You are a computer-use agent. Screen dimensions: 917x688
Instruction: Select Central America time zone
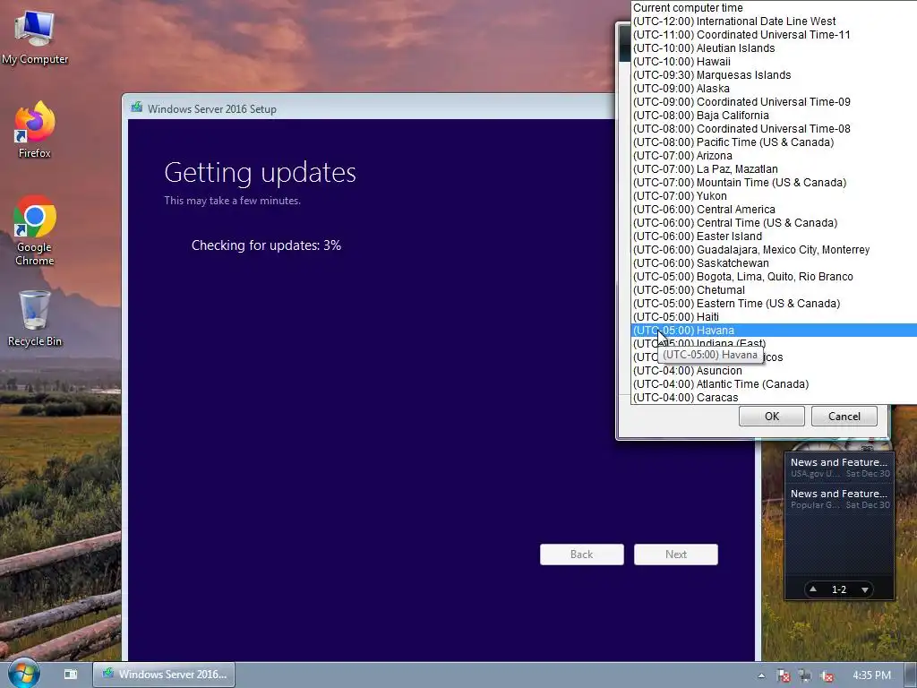point(775,210)
